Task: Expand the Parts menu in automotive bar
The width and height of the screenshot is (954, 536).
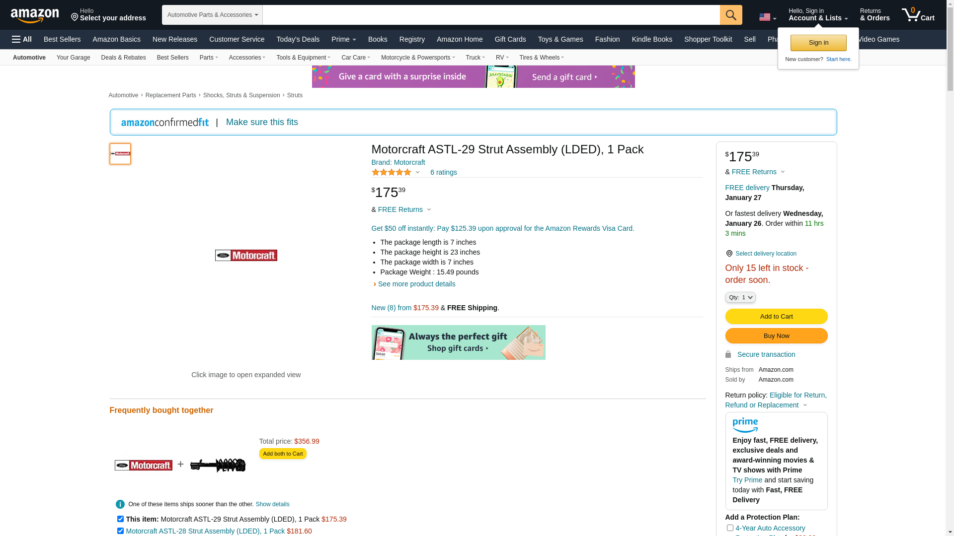Action: coord(209,58)
